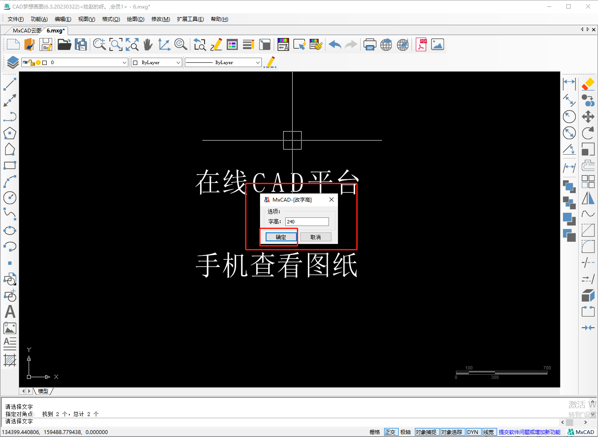Open the 文件(F) menu

coord(16,19)
